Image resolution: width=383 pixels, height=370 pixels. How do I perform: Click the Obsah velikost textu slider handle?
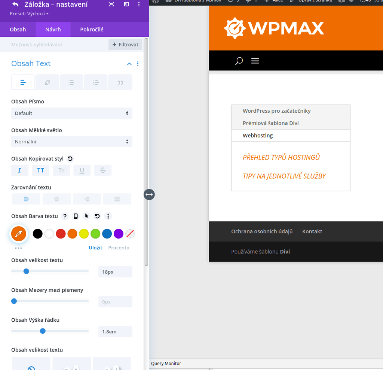click(x=27, y=271)
